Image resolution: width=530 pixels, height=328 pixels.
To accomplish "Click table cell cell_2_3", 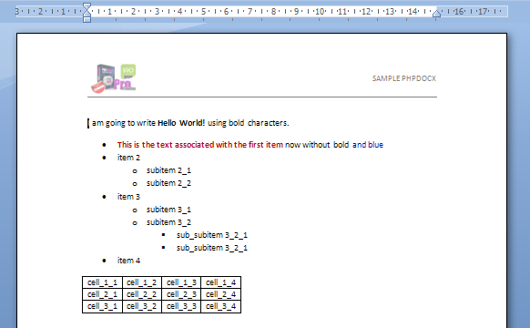I will [181, 294].
